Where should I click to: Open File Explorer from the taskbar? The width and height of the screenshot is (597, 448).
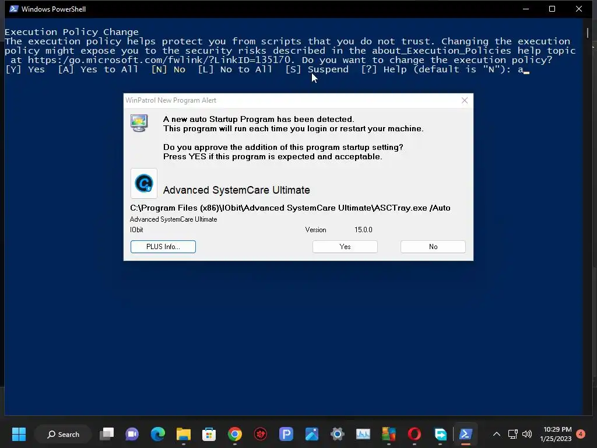184,434
